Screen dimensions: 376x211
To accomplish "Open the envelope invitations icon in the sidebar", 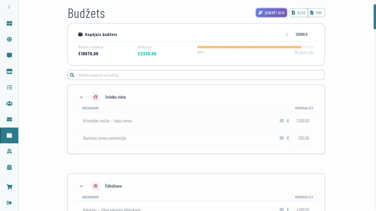I will point(9,119).
